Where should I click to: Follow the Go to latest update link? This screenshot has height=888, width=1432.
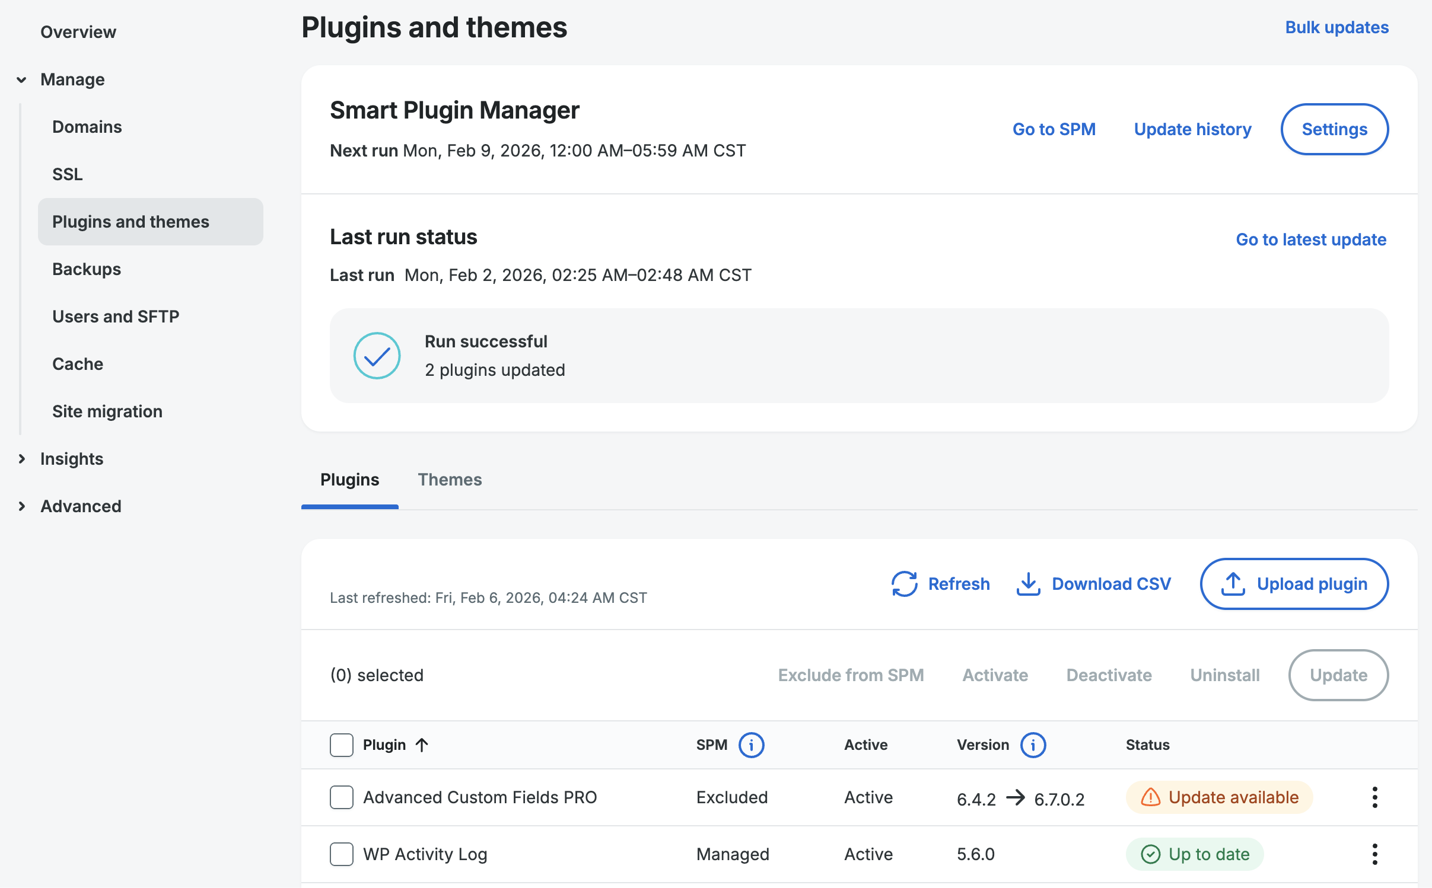coord(1311,239)
